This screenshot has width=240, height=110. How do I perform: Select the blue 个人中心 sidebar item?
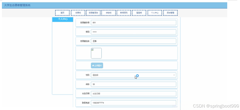pyautogui.click(x=63, y=20)
